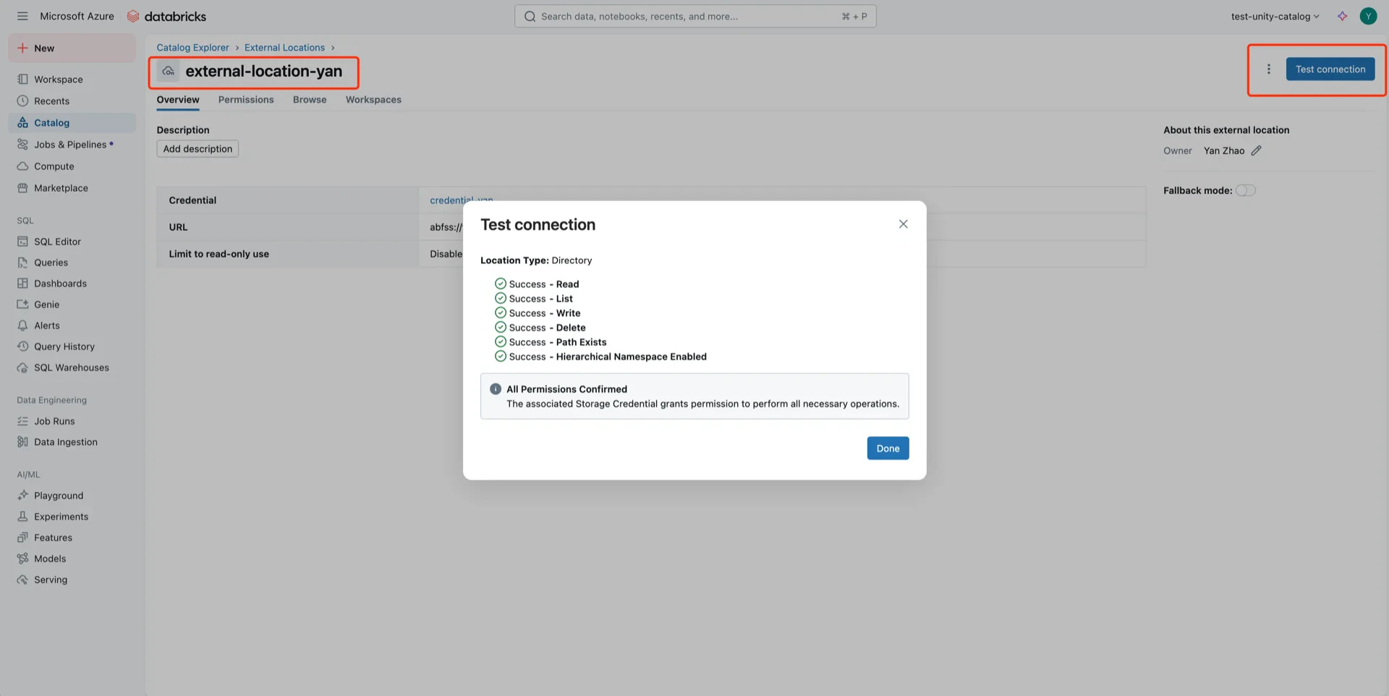Open the Databricks Assistant sparkle icon

(1342, 16)
